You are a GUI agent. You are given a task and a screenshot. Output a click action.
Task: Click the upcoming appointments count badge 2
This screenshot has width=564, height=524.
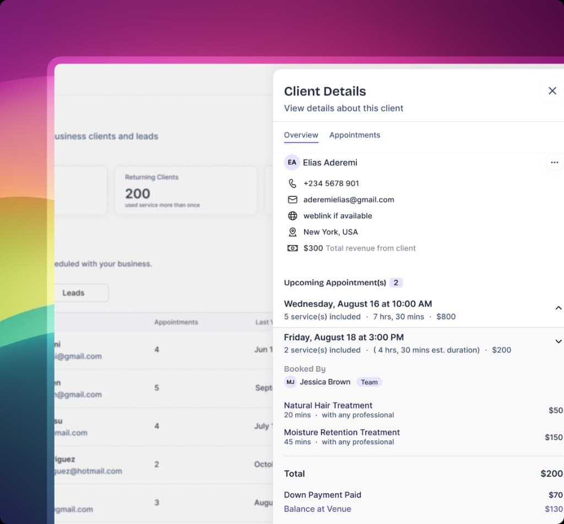point(395,283)
